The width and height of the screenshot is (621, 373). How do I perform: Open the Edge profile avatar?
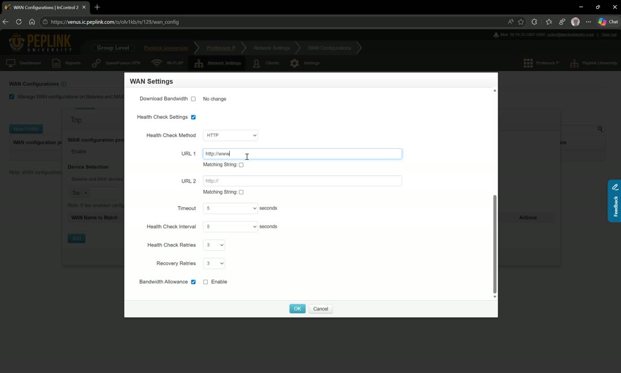pos(575,22)
